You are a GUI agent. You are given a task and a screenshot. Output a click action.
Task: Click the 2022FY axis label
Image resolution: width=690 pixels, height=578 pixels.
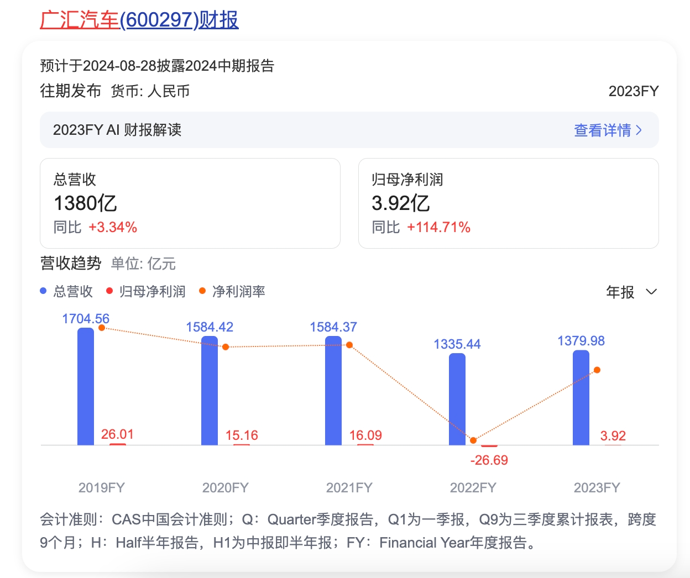pyautogui.click(x=473, y=487)
